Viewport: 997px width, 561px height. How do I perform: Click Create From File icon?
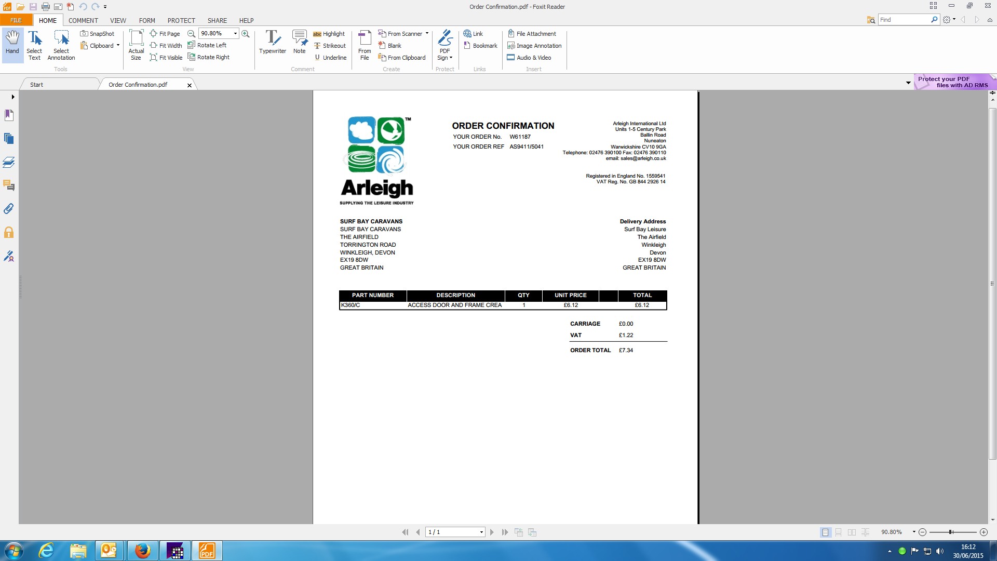365,45
